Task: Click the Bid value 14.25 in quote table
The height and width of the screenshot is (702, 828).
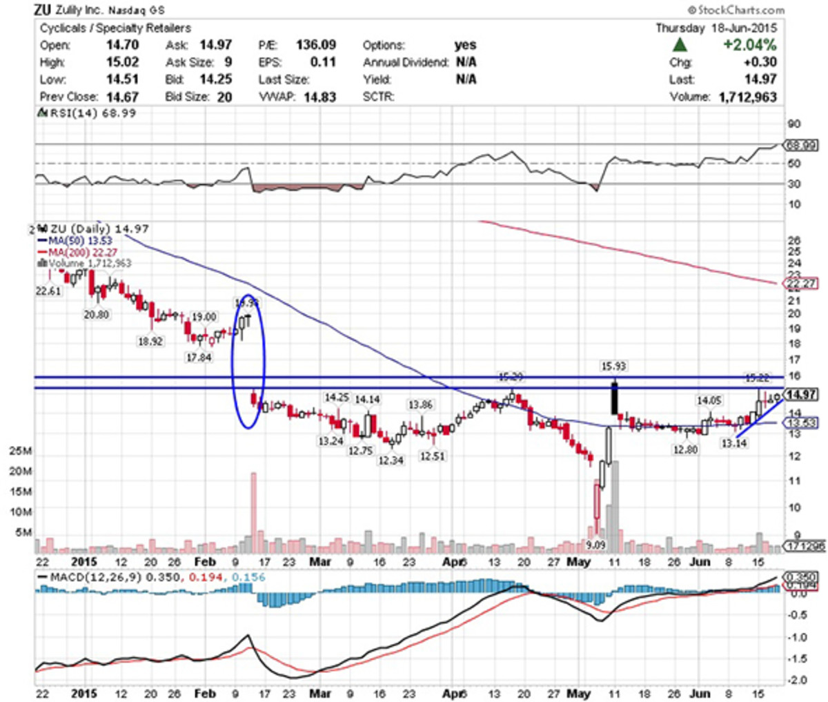Action: point(215,79)
